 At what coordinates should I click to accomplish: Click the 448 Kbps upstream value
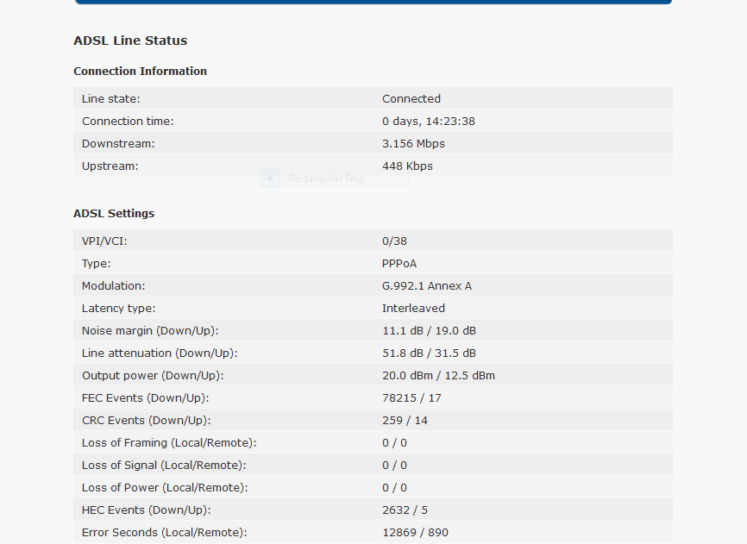click(x=407, y=166)
